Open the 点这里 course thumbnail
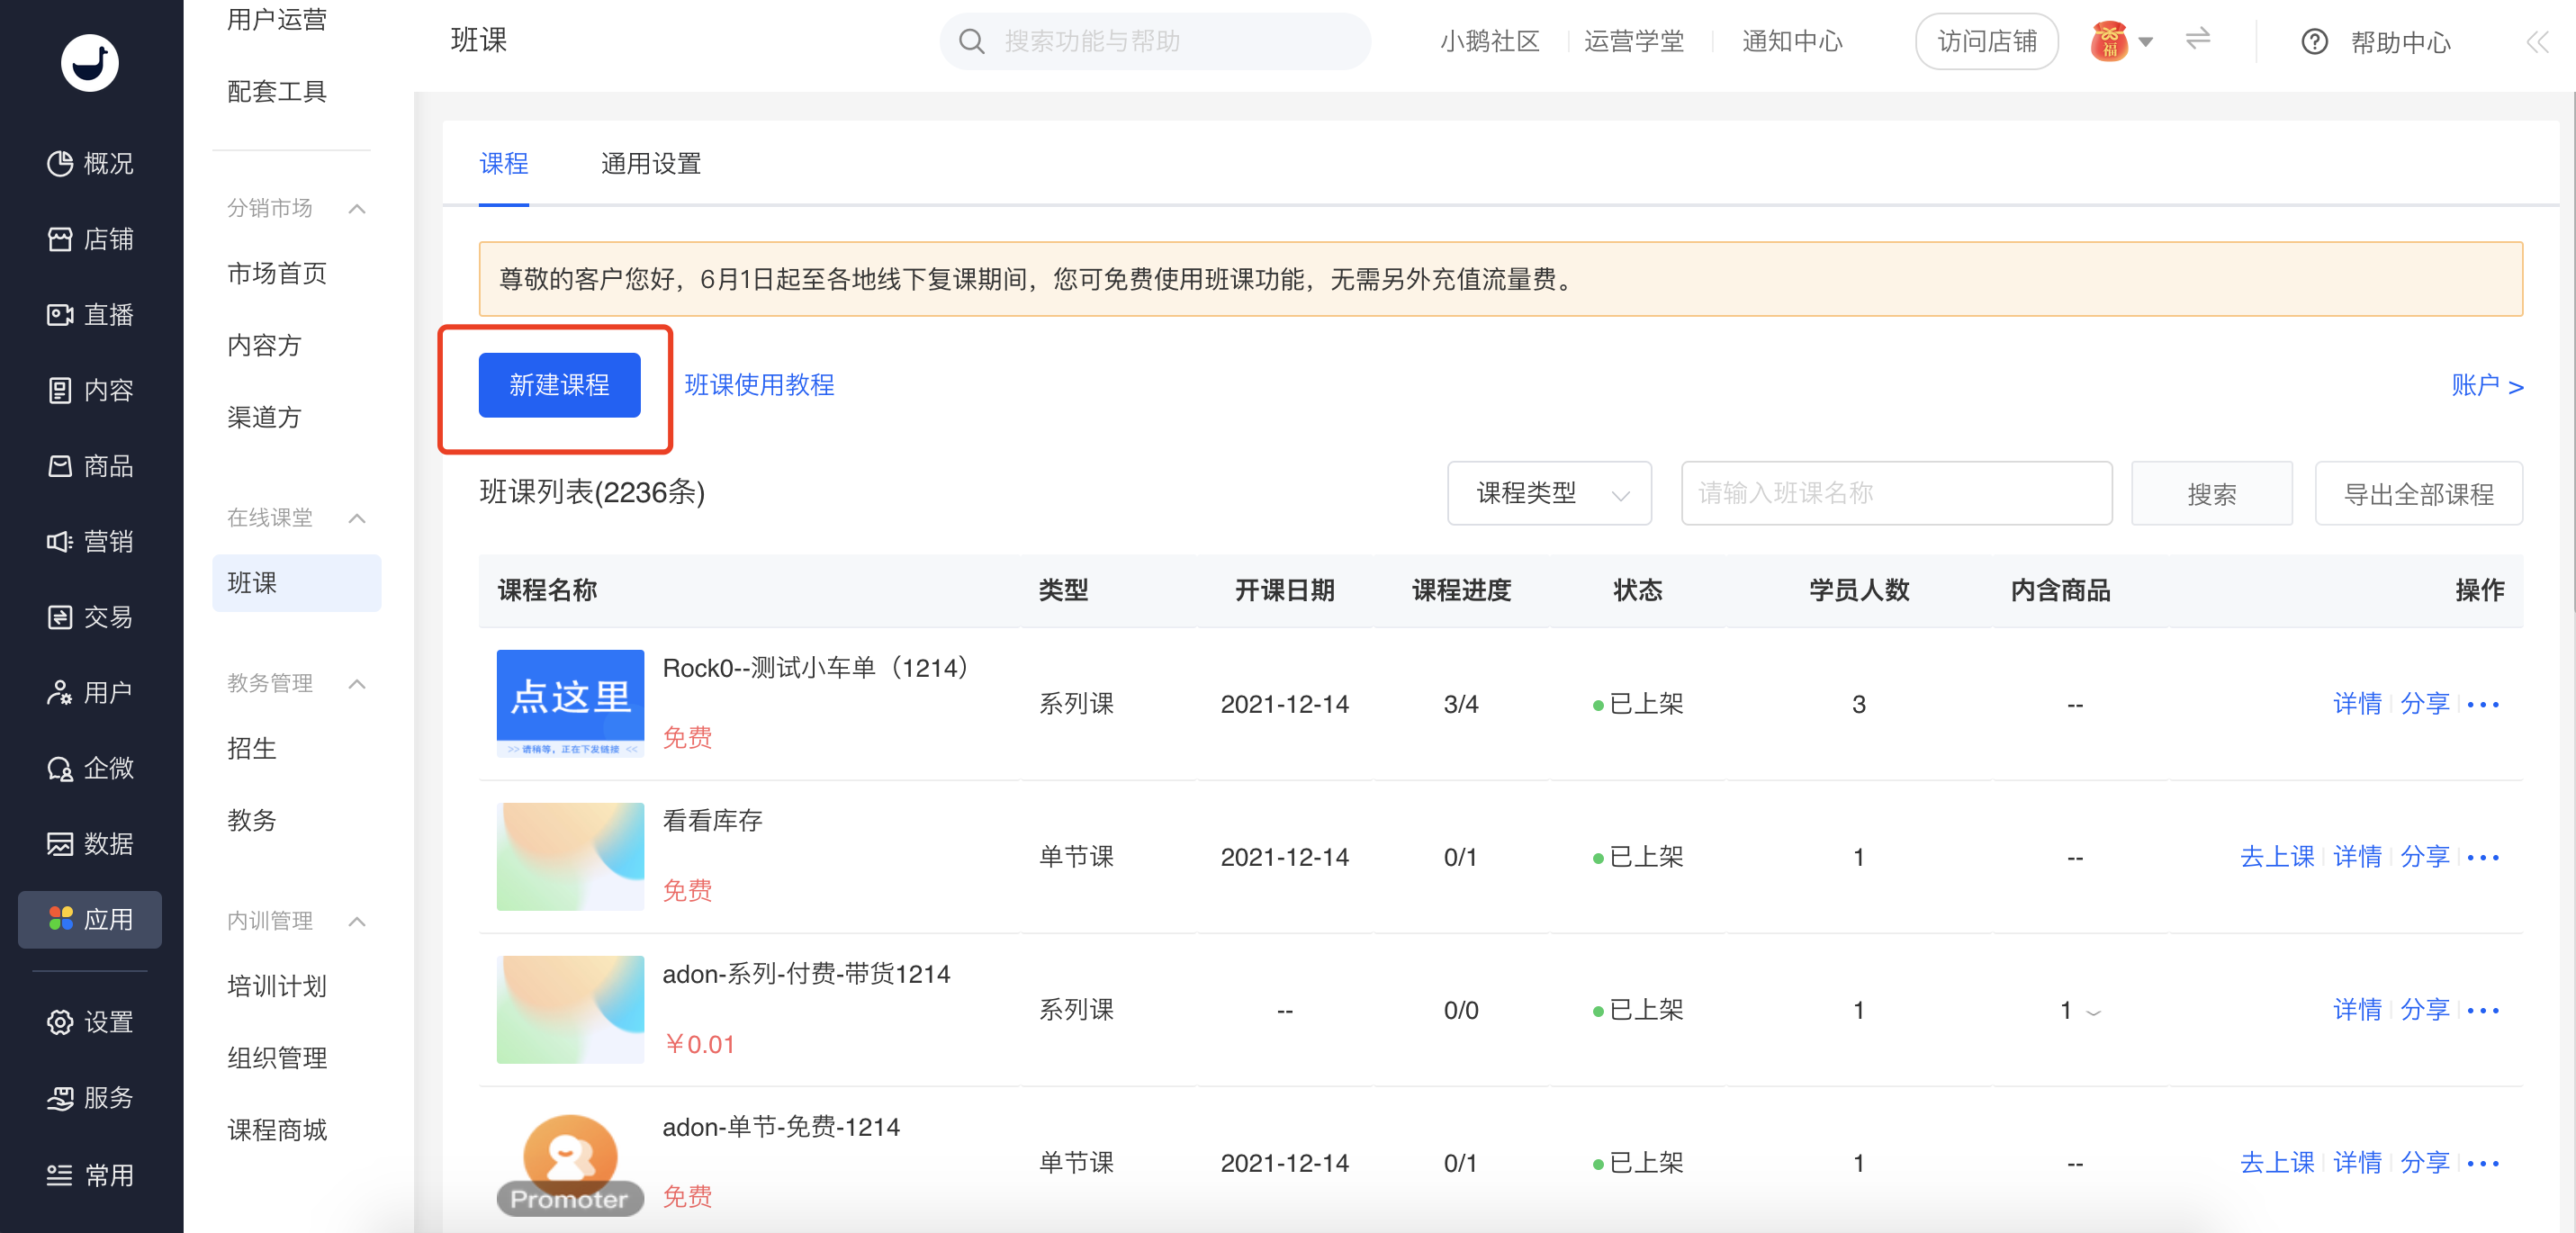This screenshot has width=2576, height=1233. (x=570, y=704)
